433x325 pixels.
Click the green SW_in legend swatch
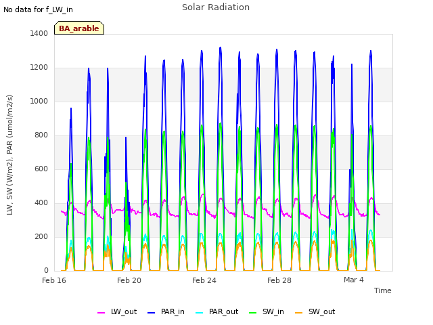pos(252,313)
